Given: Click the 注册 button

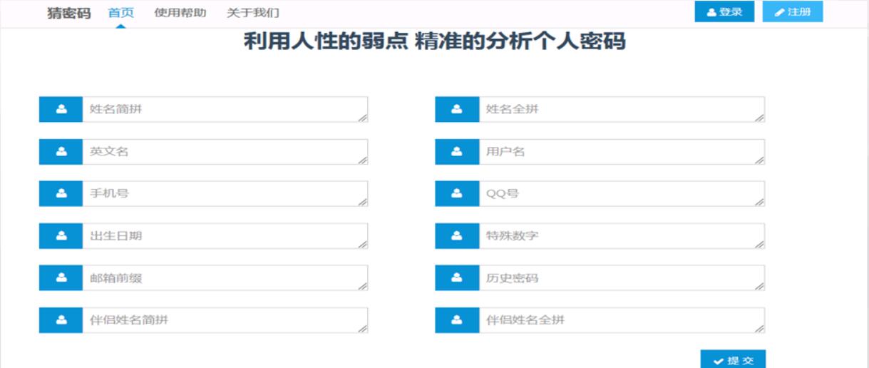Looking at the screenshot, I should [793, 12].
